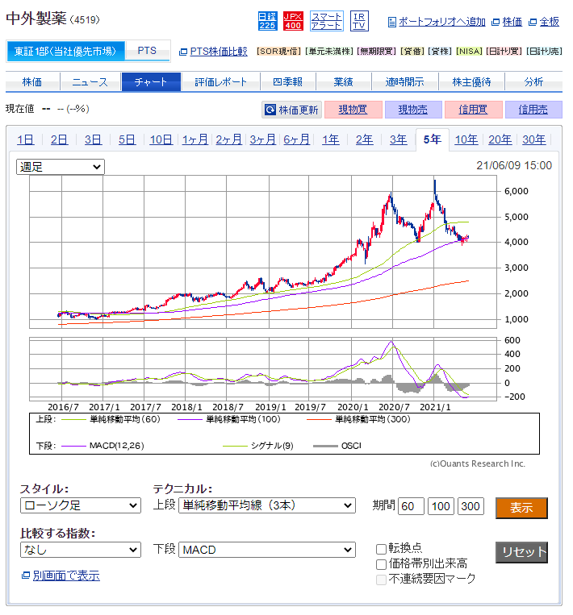573x615 pixels.
Task: Open the 適時開示 tab
Action: [x=404, y=81]
